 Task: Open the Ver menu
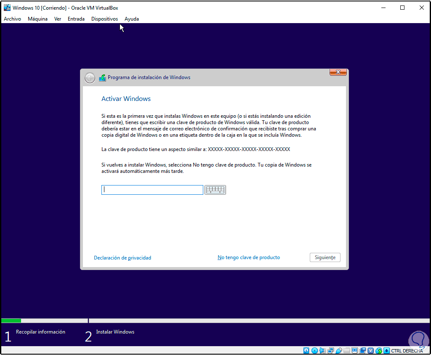click(58, 19)
